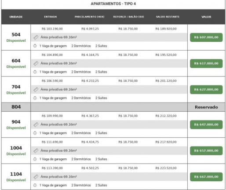226x190 pixels.
Task: Click the info icon in unit 1004 row
Action: (35, 159)
